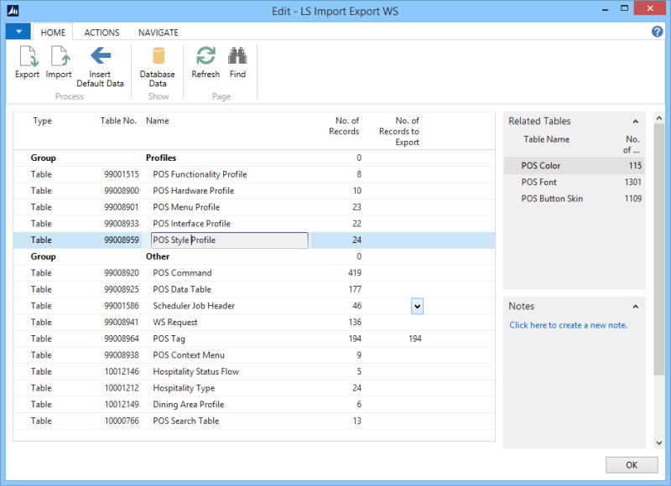This screenshot has height=486, width=671.
Task: Select the POS Command table row
Action: click(182, 273)
